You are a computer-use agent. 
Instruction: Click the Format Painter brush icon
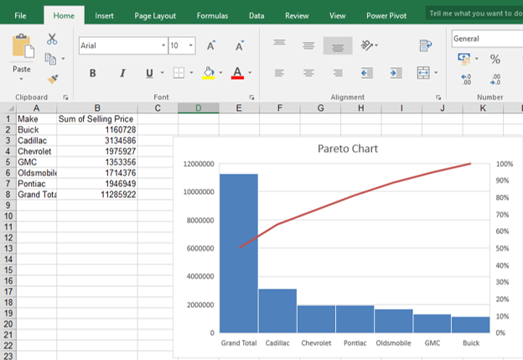52,78
